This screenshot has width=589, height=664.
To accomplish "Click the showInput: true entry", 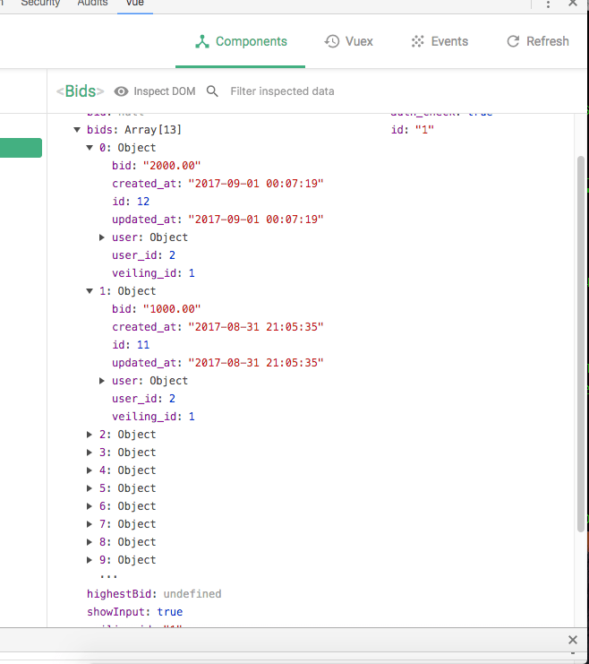I will pos(134,612).
